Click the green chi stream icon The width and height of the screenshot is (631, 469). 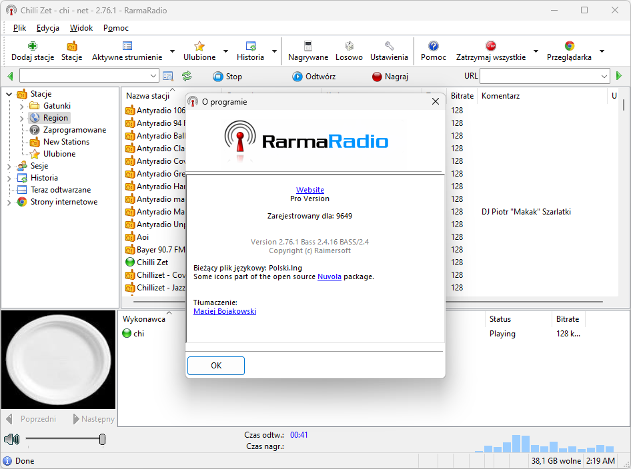coord(127,333)
